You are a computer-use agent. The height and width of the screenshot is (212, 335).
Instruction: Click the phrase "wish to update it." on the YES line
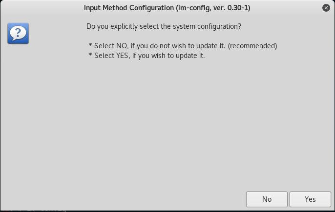click(178, 56)
